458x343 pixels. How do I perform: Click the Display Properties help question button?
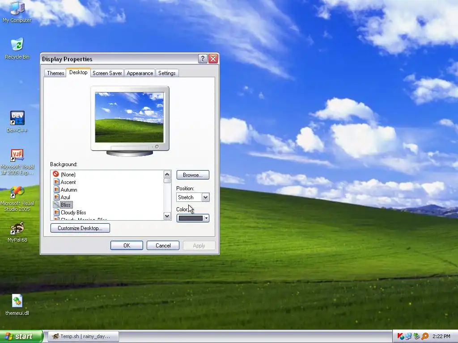click(203, 59)
